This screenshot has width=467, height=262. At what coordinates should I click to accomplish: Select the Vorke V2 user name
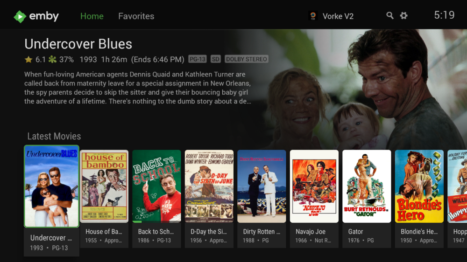coord(338,16)
